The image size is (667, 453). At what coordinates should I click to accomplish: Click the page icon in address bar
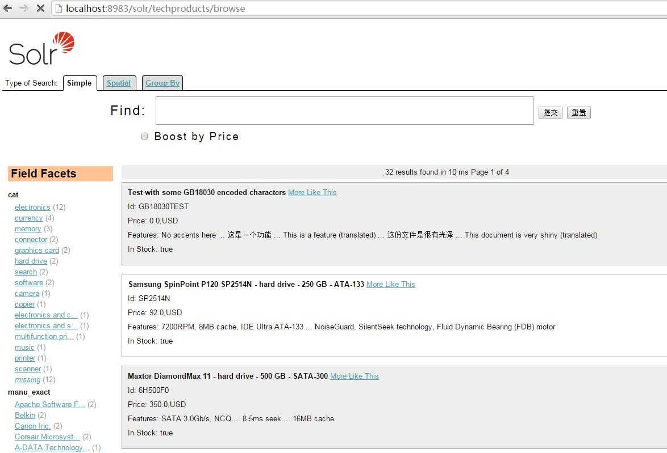(x=59, y=9)
